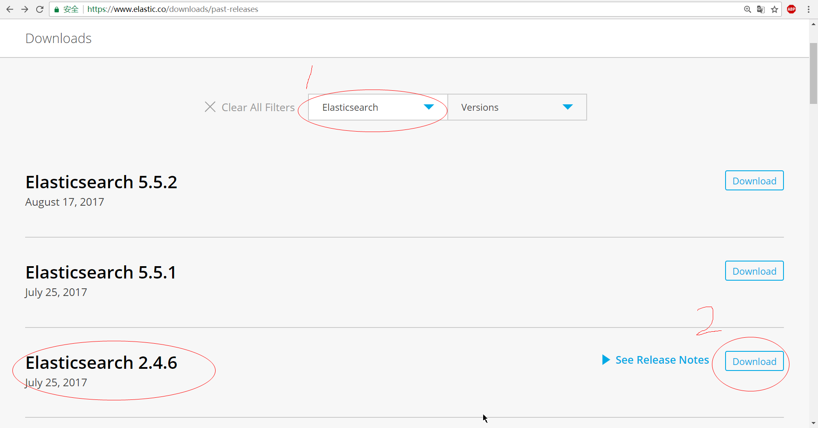818x428 pixels.
Task: Download Elasticsearch 2.4.6
Action: [754, 361]
